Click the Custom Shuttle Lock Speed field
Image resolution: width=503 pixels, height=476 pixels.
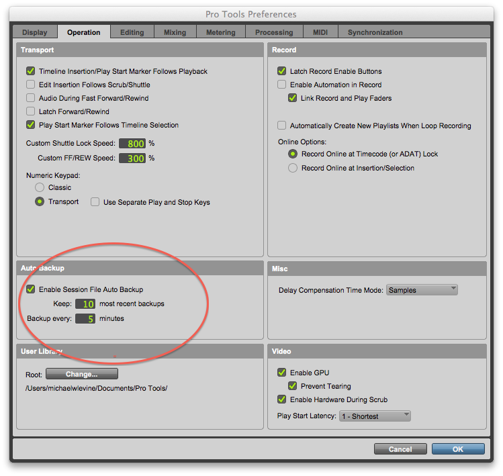point(132,144)
